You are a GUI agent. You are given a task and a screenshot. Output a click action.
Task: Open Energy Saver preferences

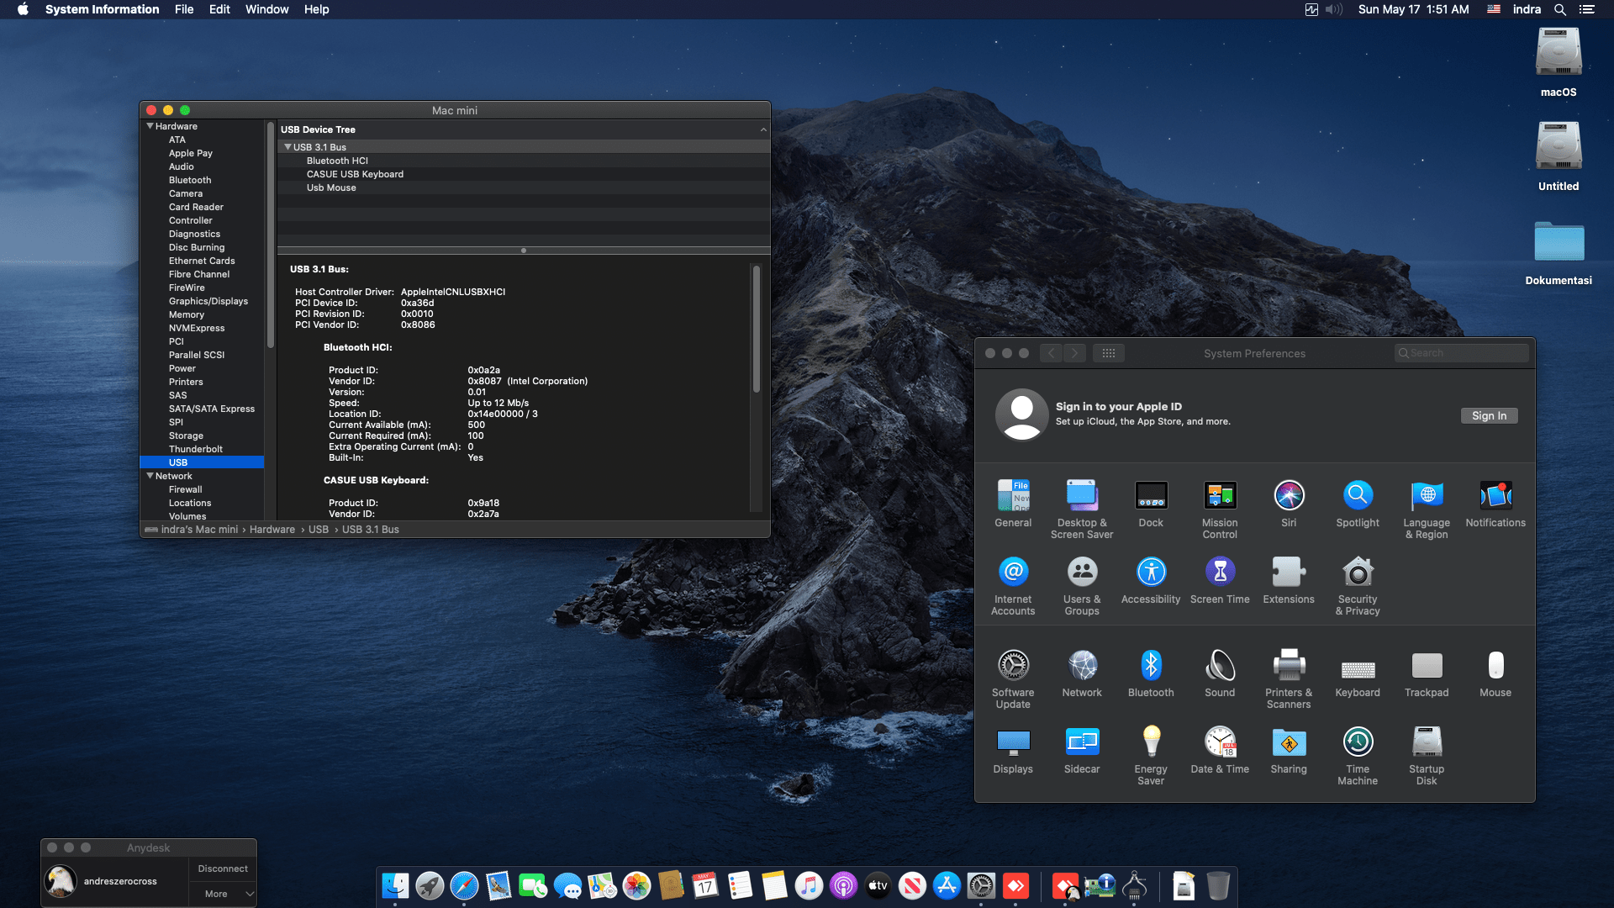[x=1151, y=755]
